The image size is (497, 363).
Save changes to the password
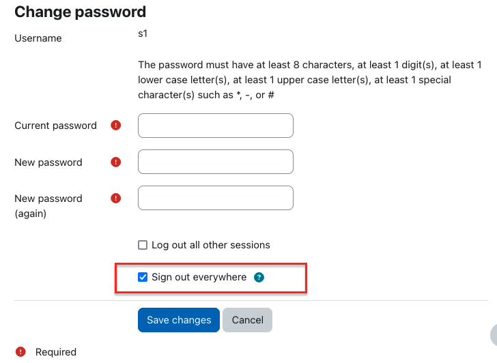179,320
